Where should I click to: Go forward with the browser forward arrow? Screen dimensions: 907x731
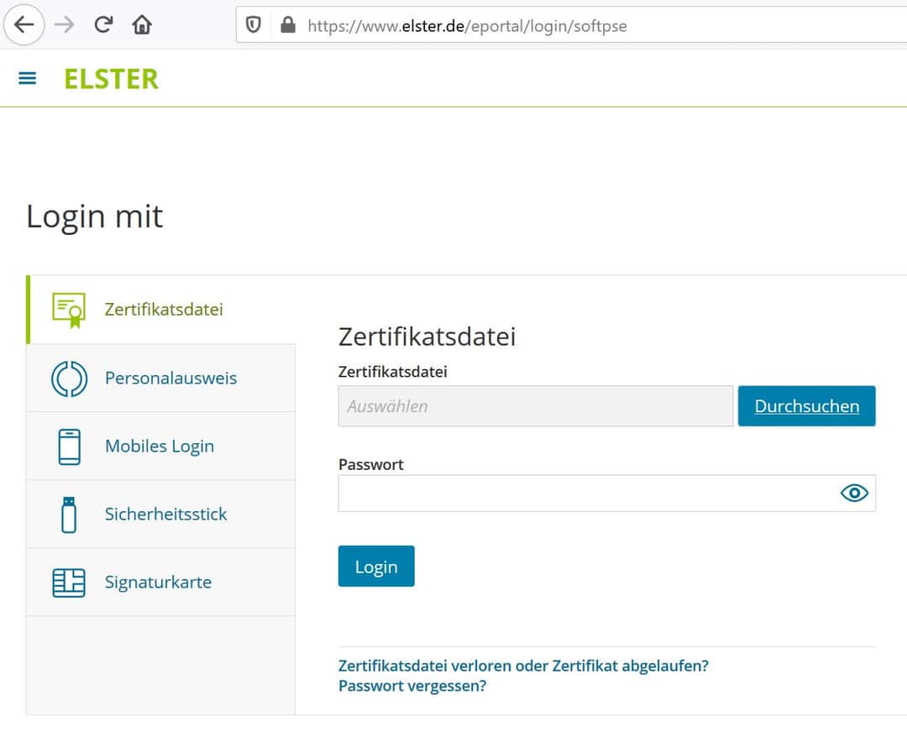pos(64,25)
